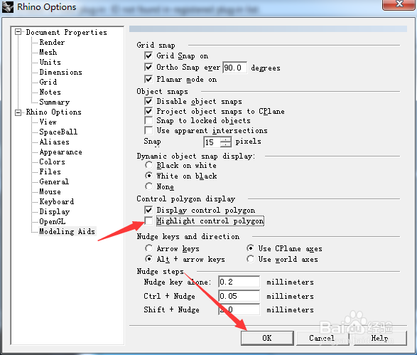Select Notes in the tree

click(50, 92)
